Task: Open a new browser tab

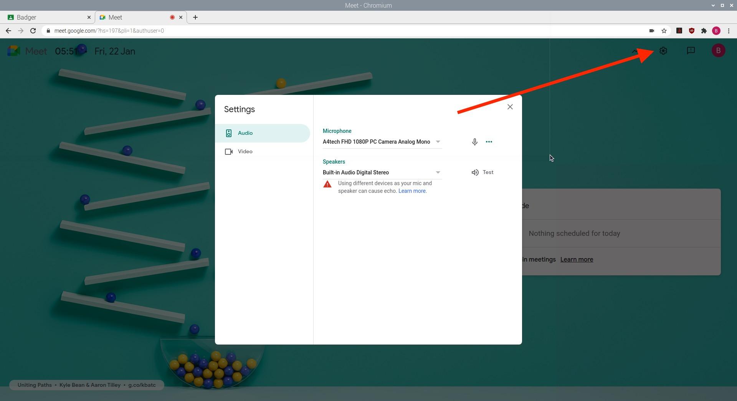Action: [x=195, y=17]
